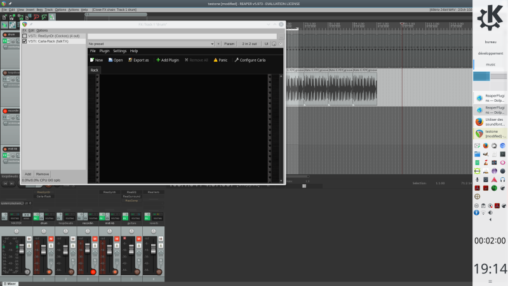Toggle the item grouping toolbar icon
Screen dimensions: 508x286
point(12,25)
